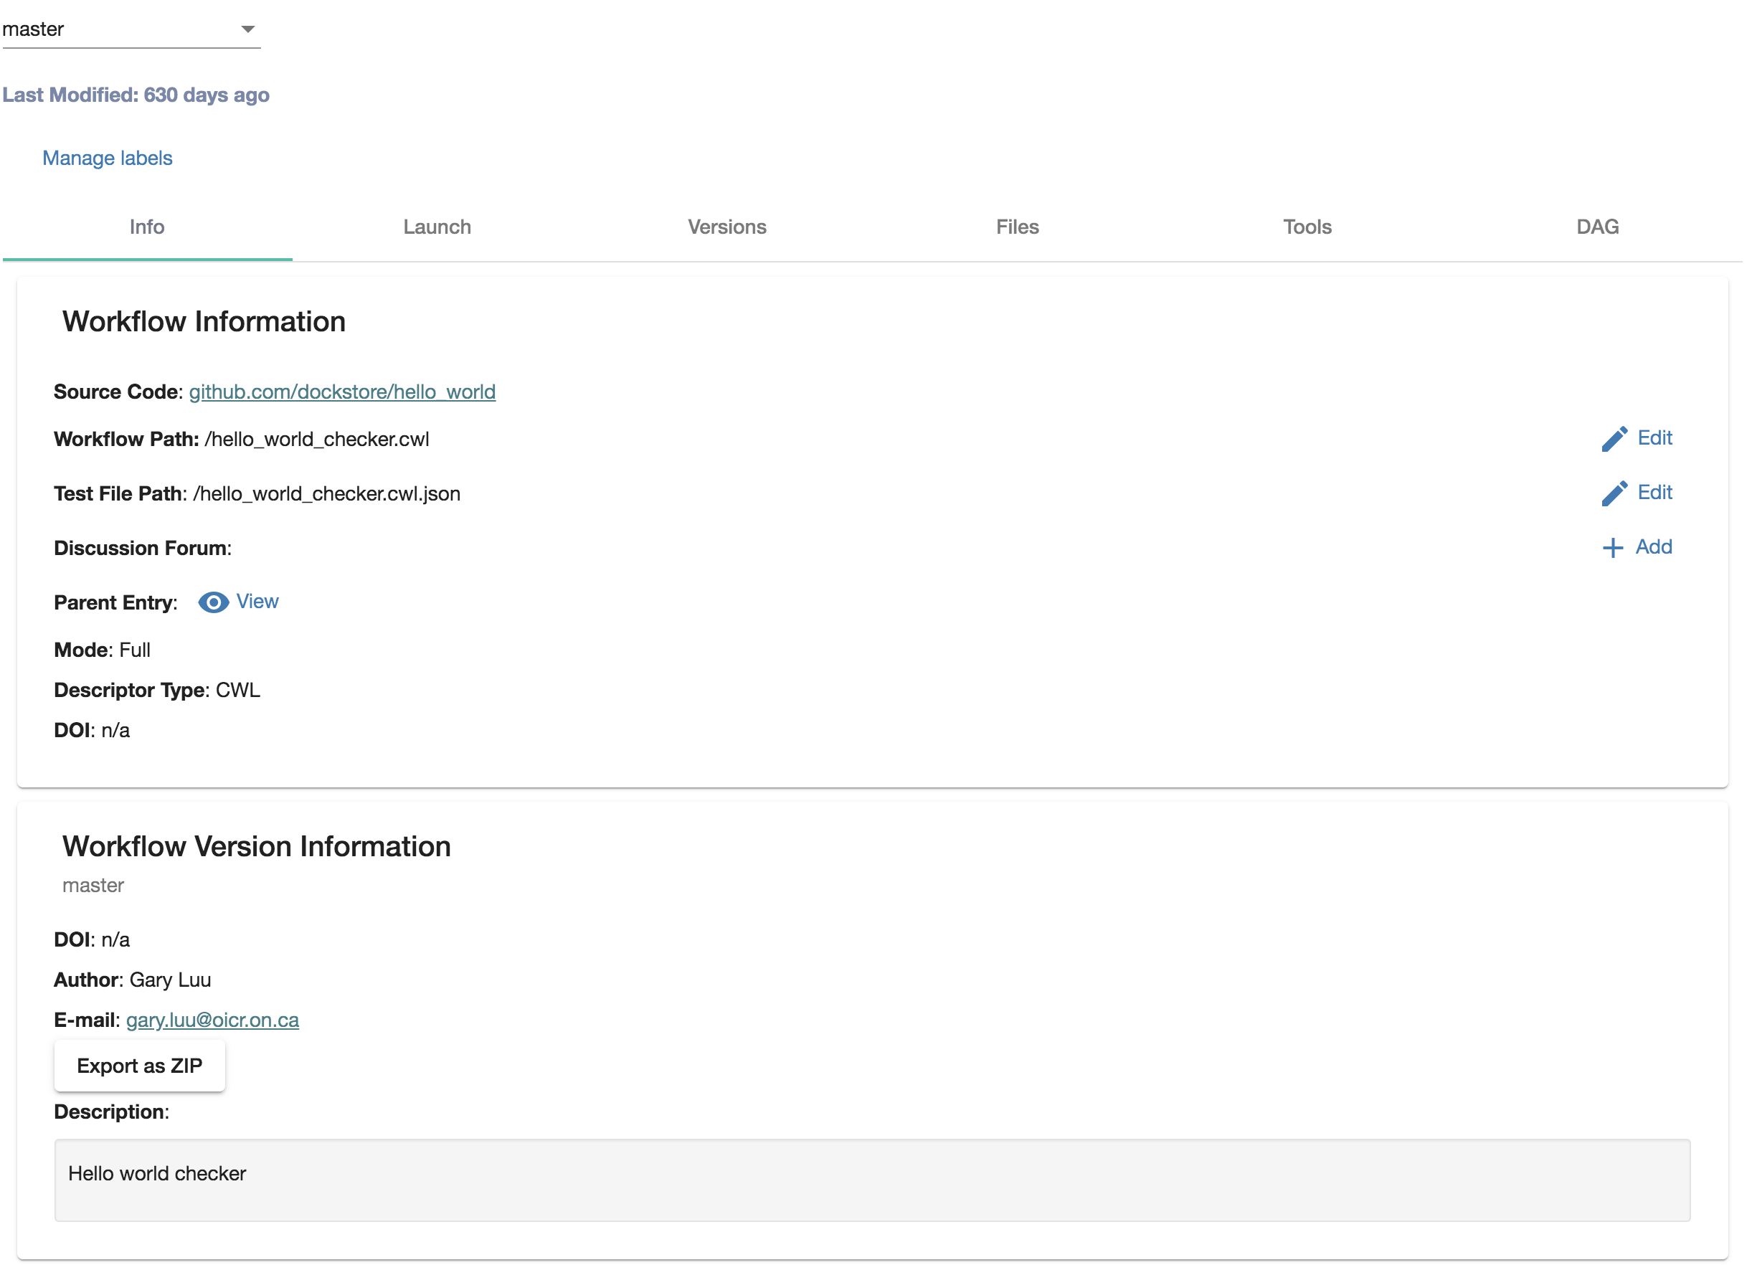
Task: Switch to the Launch tab
Action: [437, 227]
